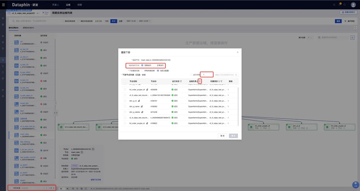Open the hamburger menu beside Dataphin logo
360x191 pixels.
(3, 5)
